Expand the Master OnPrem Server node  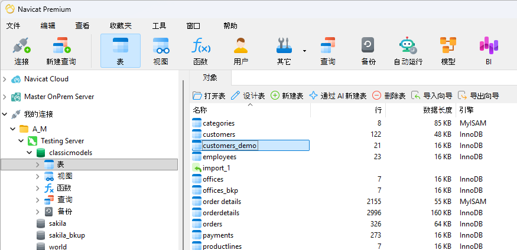point(5,97)
